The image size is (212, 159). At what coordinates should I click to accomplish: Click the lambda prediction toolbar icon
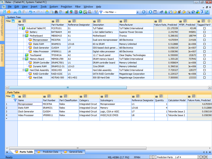(202, 12)
